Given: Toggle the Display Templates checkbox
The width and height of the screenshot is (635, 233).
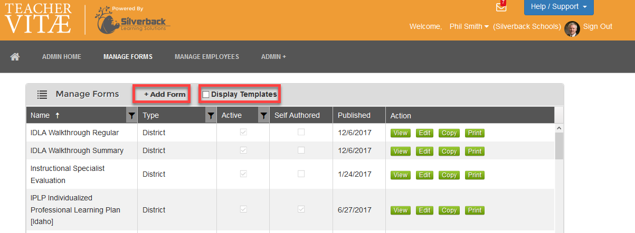Looking at the screenshot, I should 206,95.
